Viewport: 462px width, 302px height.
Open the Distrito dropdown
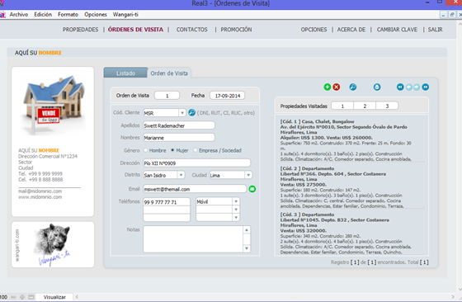pyautogui.click(x=181, y=175)
